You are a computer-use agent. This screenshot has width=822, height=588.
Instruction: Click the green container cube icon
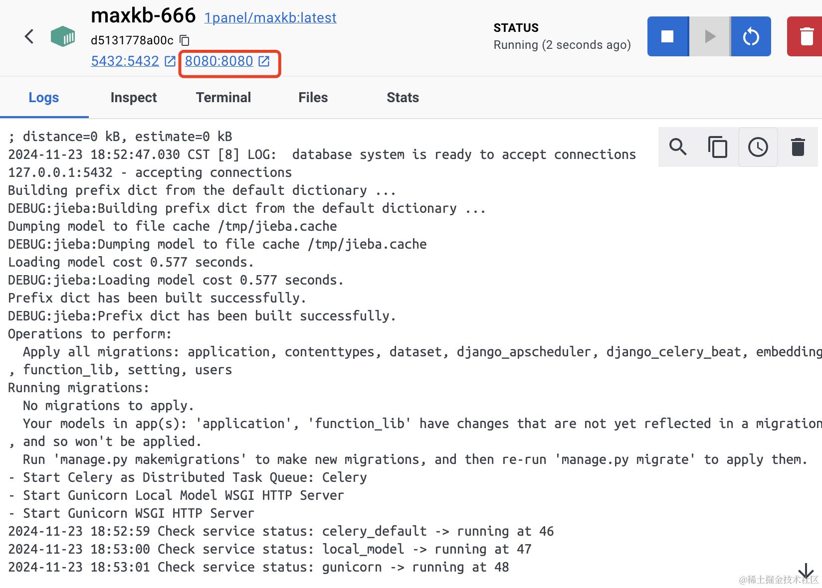click(63, 36)
